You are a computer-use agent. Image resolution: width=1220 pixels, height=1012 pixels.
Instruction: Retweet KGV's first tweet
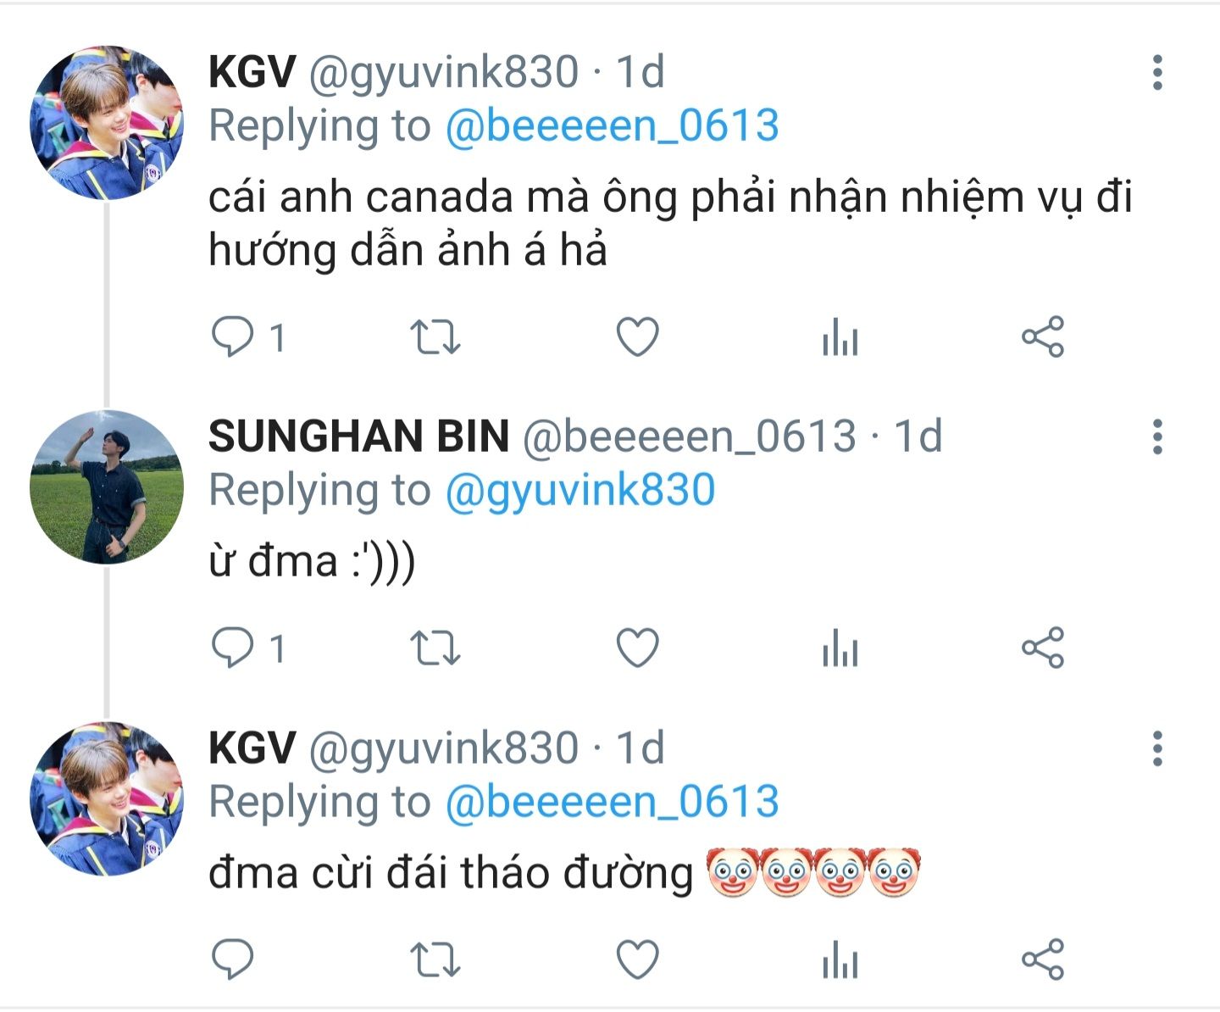click(x=435, y=337)
